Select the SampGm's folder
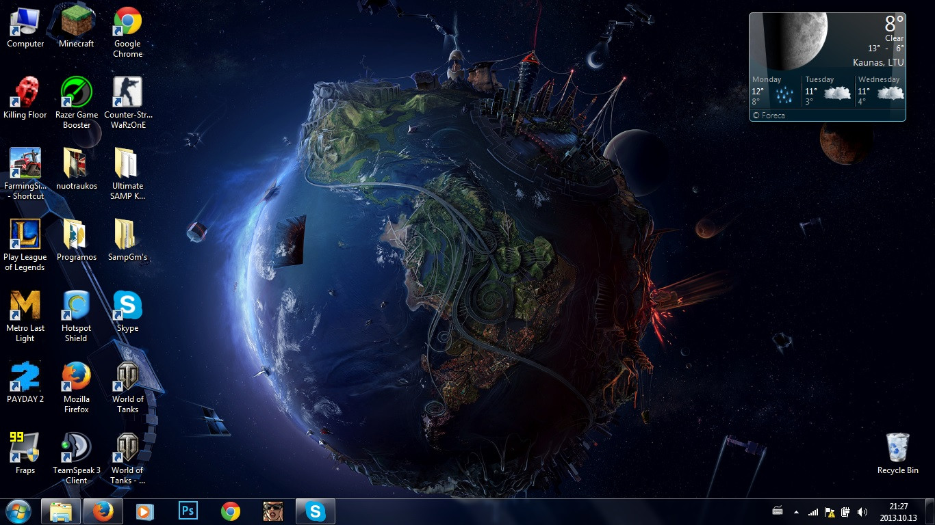Viewport: 935px width, 525px height. (x=127, y=241)
